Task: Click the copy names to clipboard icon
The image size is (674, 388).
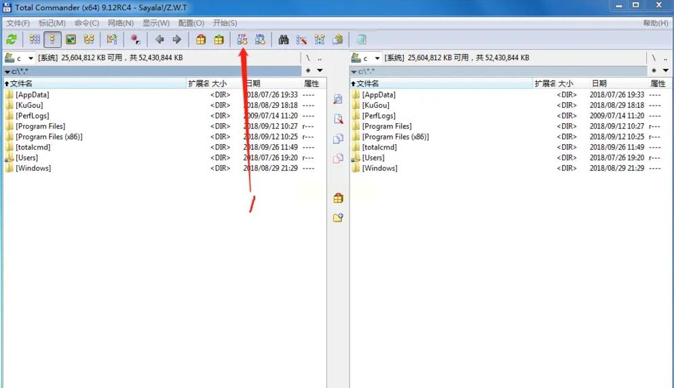Action: pos(338,39)
